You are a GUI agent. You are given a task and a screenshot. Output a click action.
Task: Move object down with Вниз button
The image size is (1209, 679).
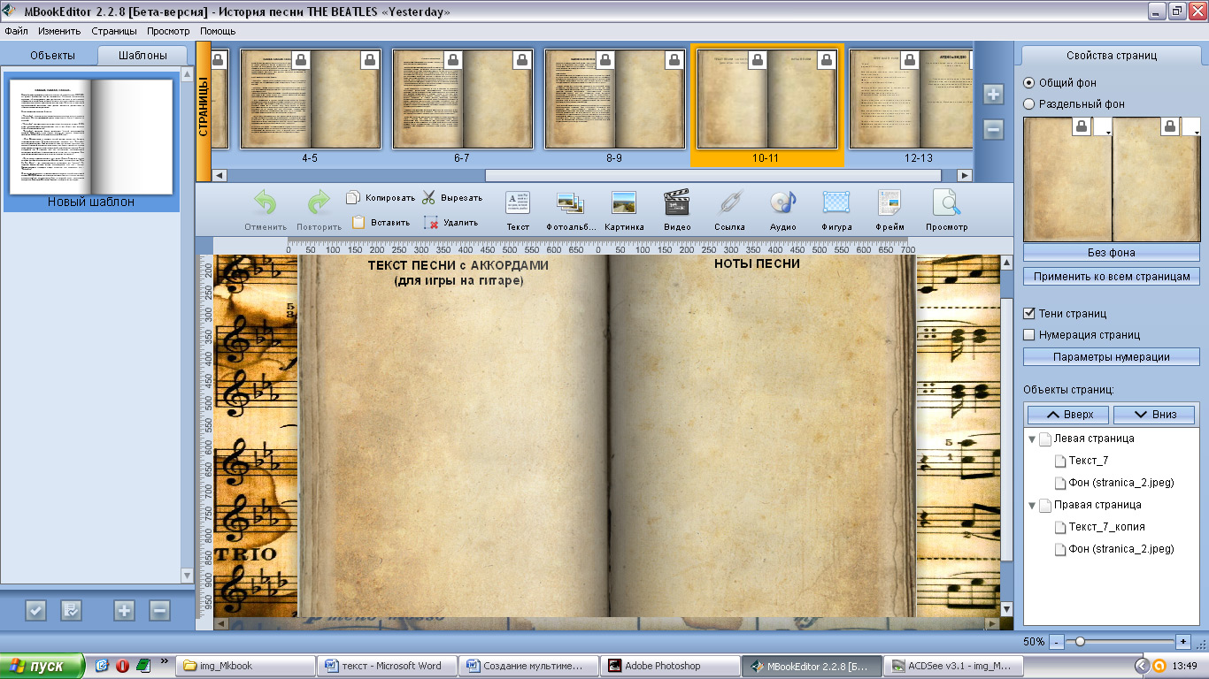click(x=1154, y=415)
